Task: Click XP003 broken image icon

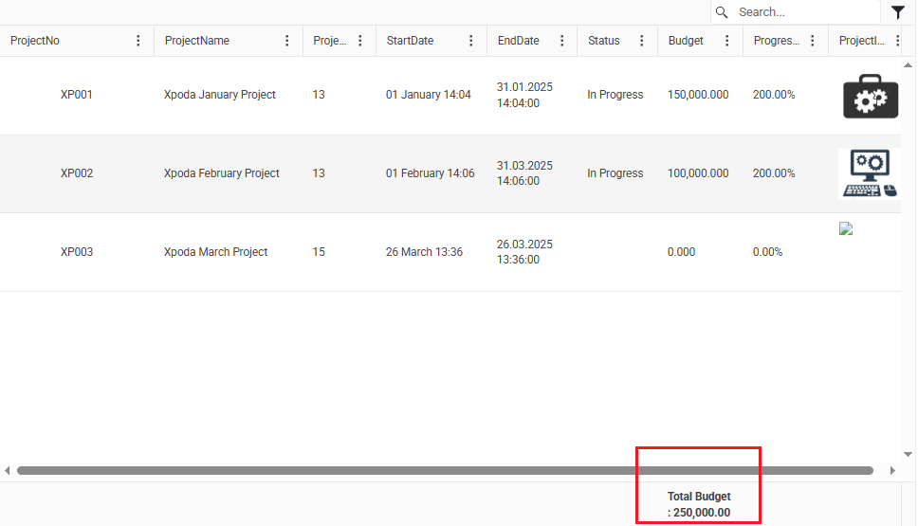Action: point(845,228)
